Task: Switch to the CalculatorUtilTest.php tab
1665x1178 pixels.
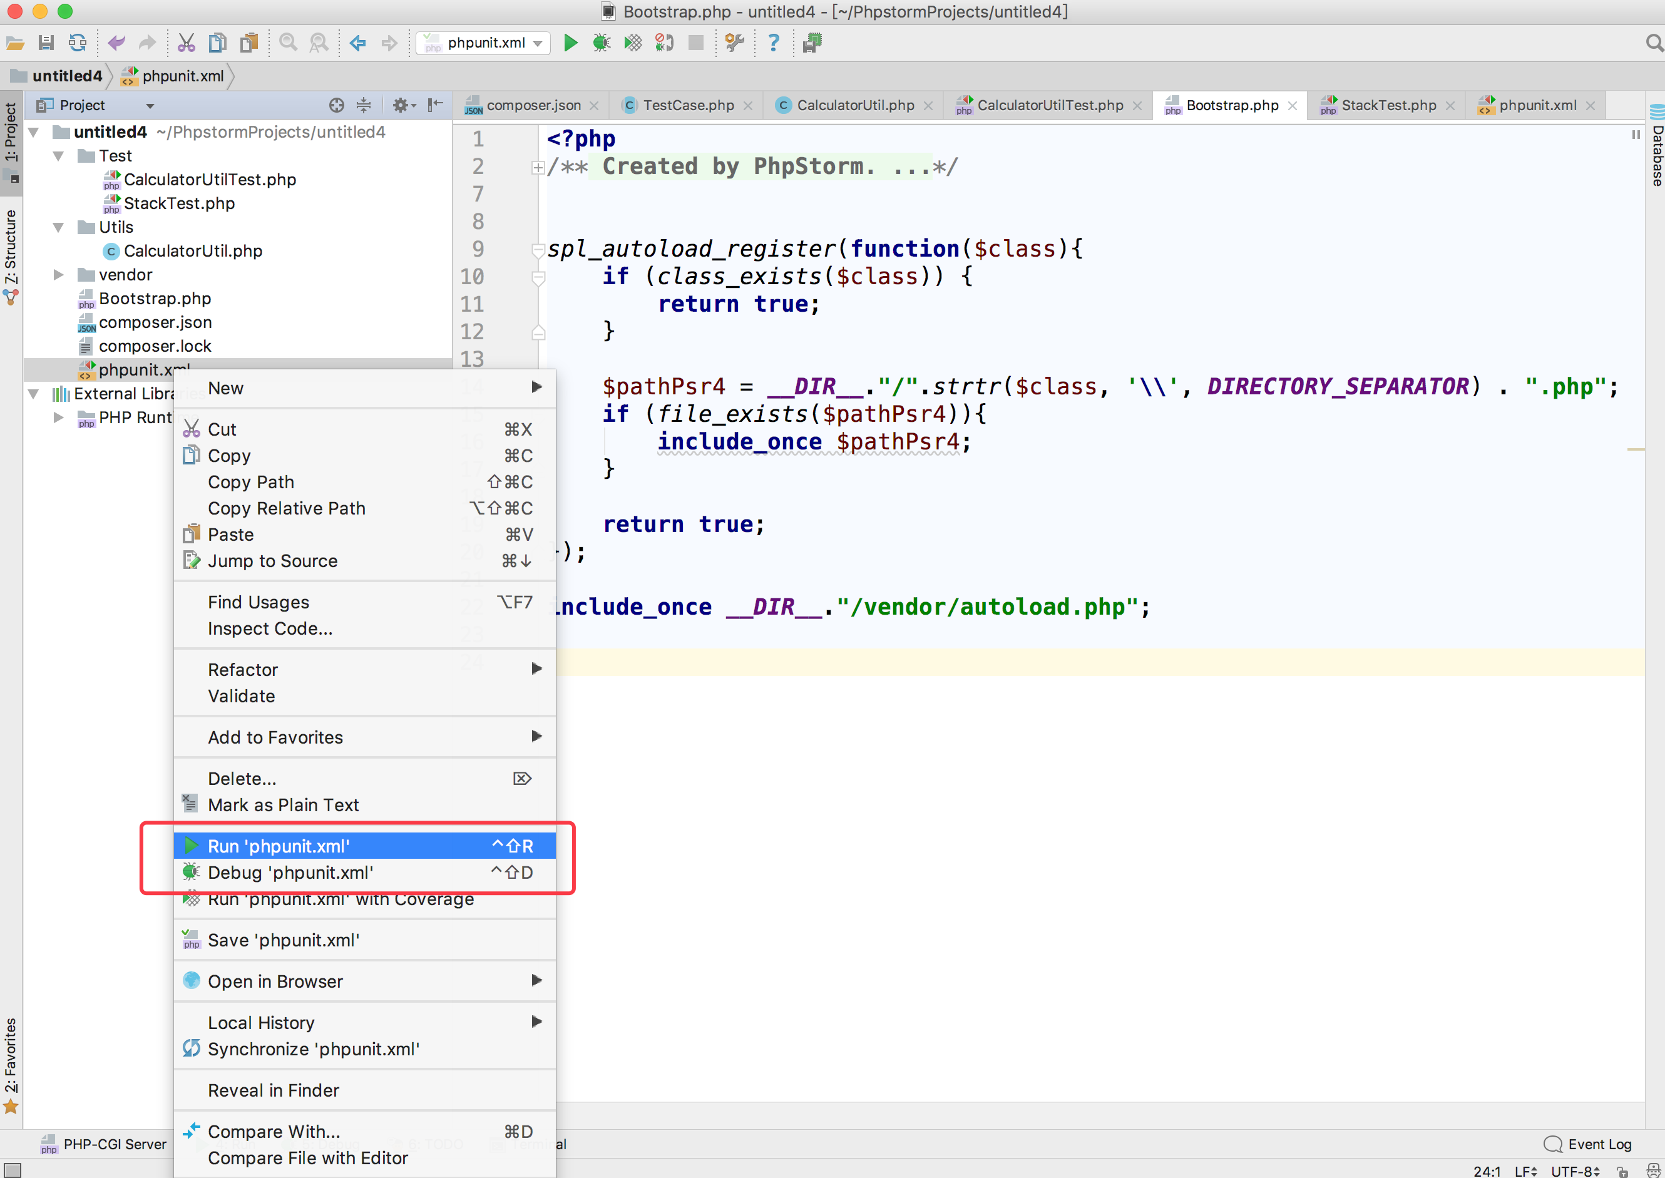Action: click(x=1049, y=105)
